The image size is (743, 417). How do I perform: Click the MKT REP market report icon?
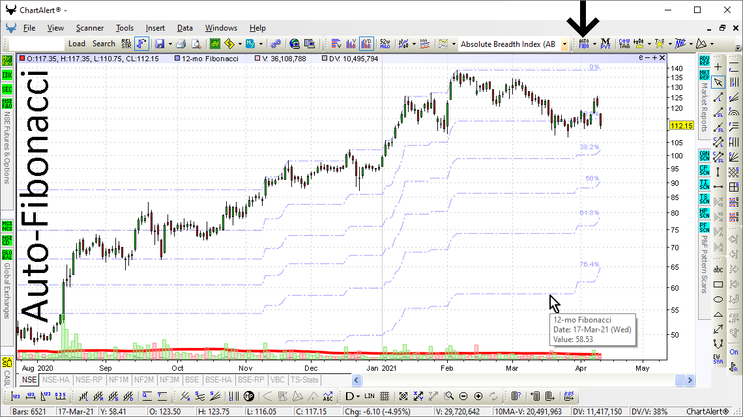(704, 75)
